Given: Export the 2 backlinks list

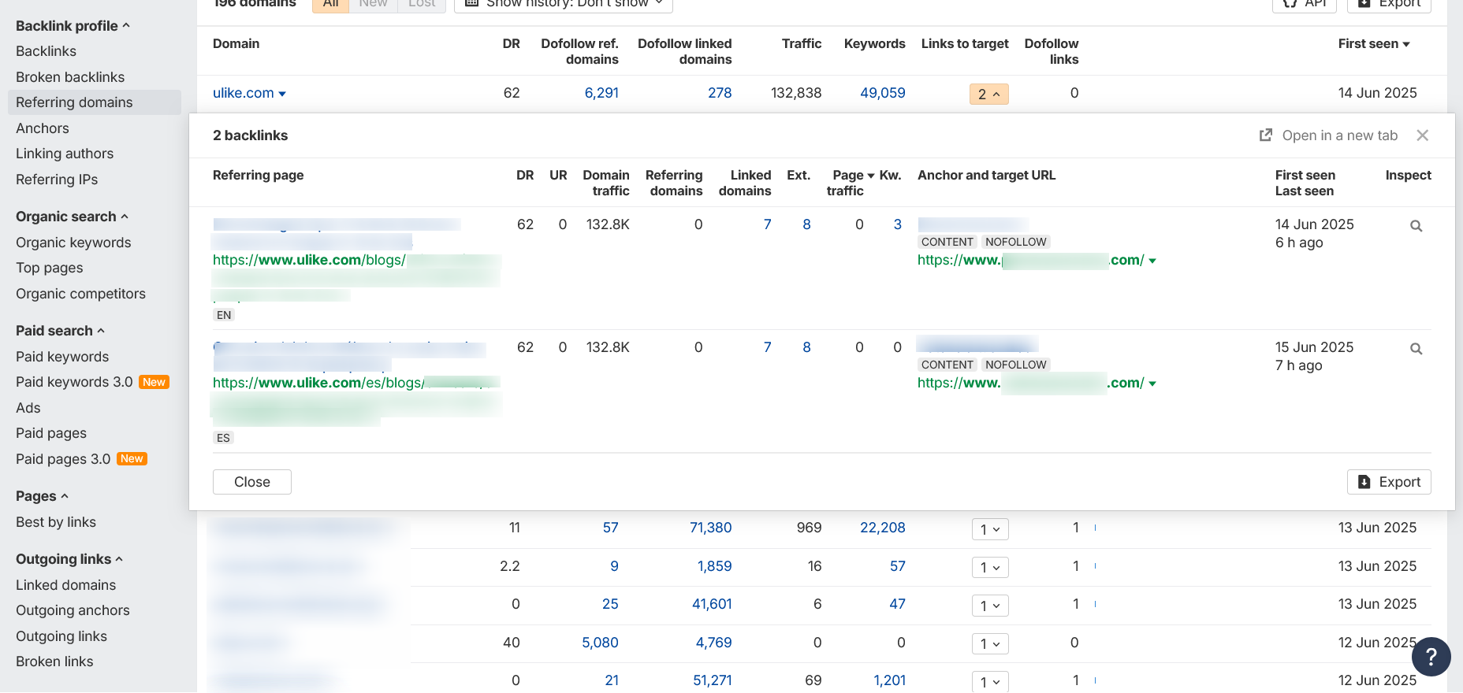Looking at the screenshot, I should click(1389, 482).
